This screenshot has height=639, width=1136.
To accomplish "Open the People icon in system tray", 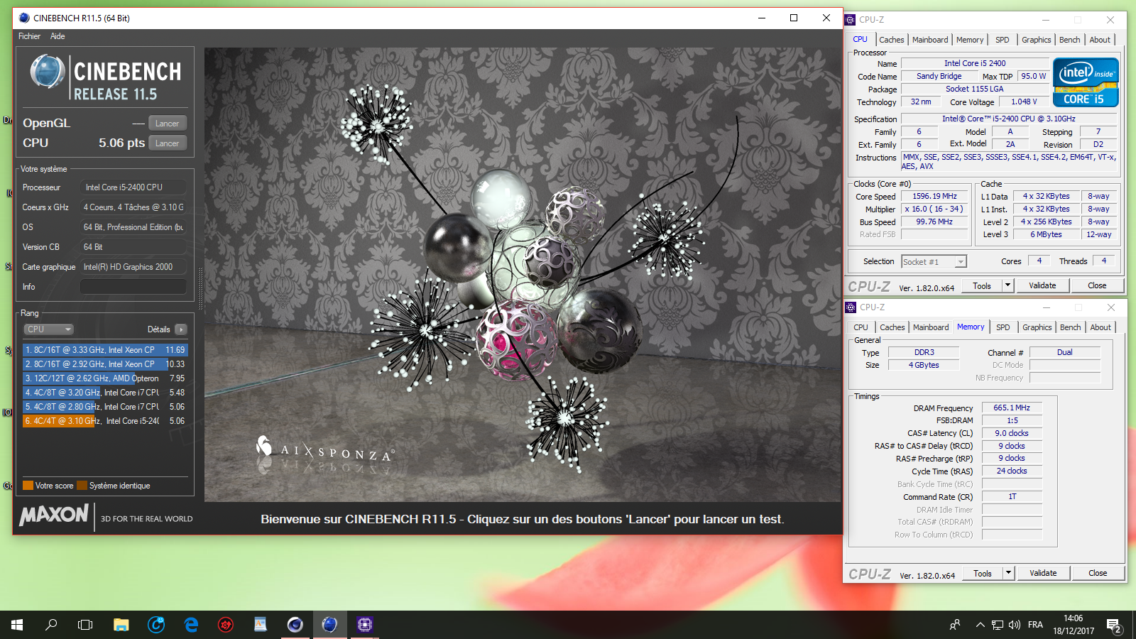I will (955, 625).
